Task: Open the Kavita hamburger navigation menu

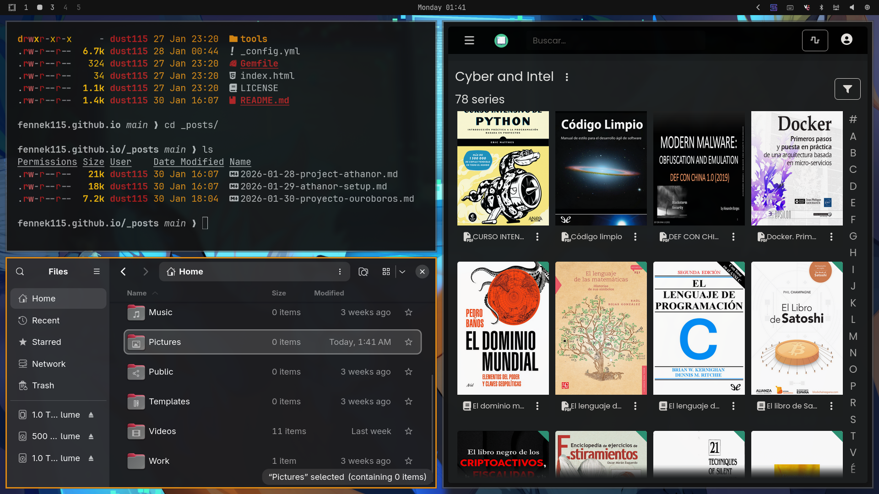Action: click(469, 40)
